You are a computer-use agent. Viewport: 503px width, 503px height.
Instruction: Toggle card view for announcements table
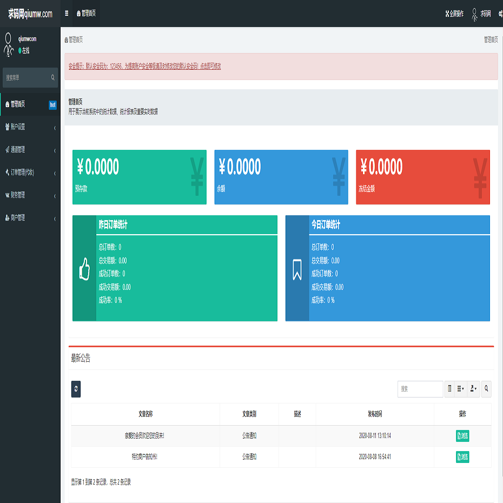point(449,389)
